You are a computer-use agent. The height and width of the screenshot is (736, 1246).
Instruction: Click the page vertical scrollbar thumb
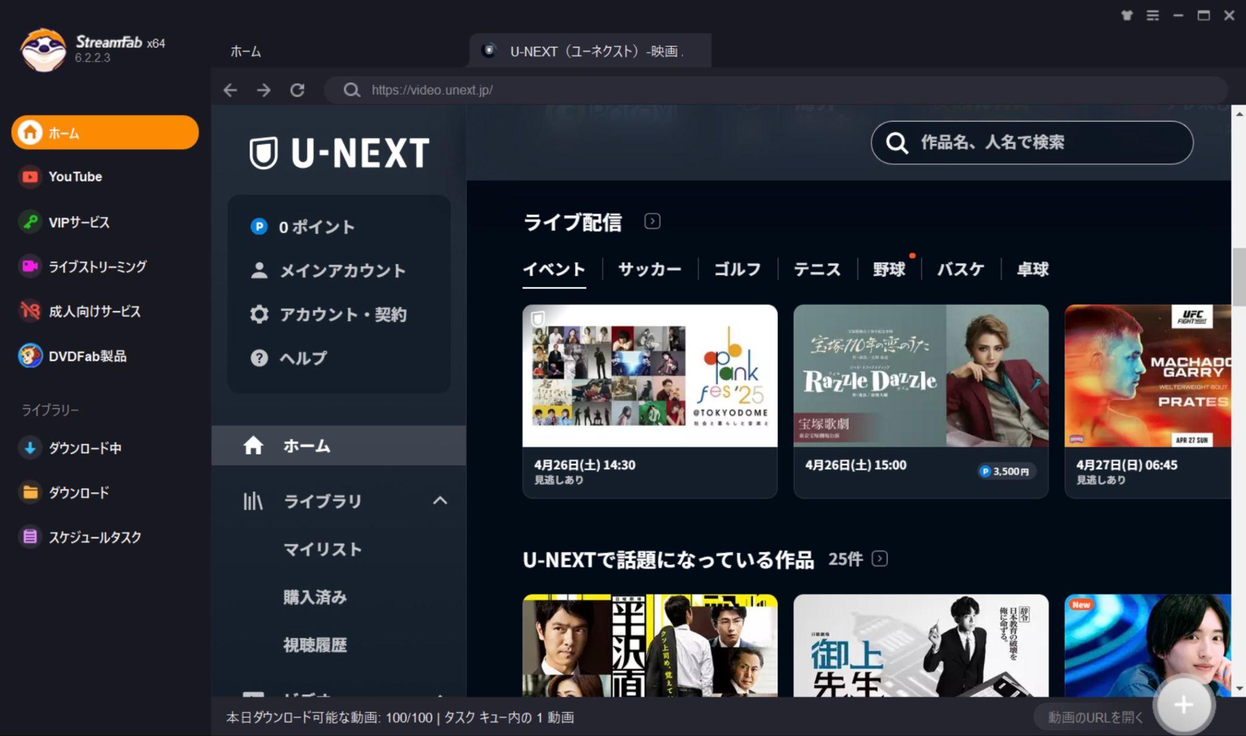coord(1239,277)
